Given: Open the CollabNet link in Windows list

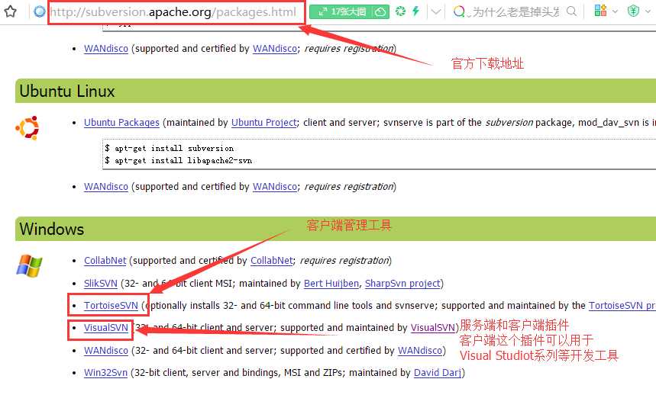Looking at the screenshot, I should [105, 261].
